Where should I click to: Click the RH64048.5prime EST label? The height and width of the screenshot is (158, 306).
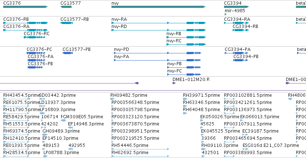click(201, 110)
